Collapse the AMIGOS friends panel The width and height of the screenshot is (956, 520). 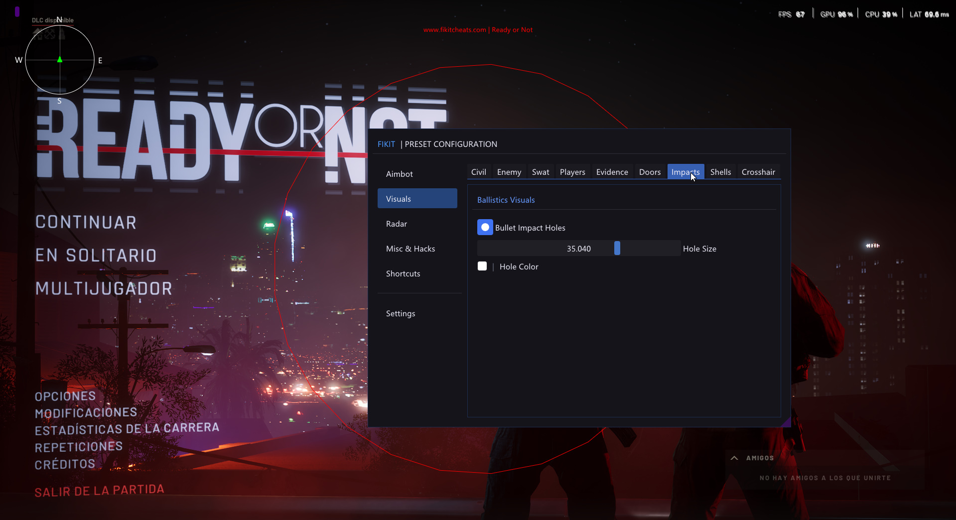click(734, 458)
